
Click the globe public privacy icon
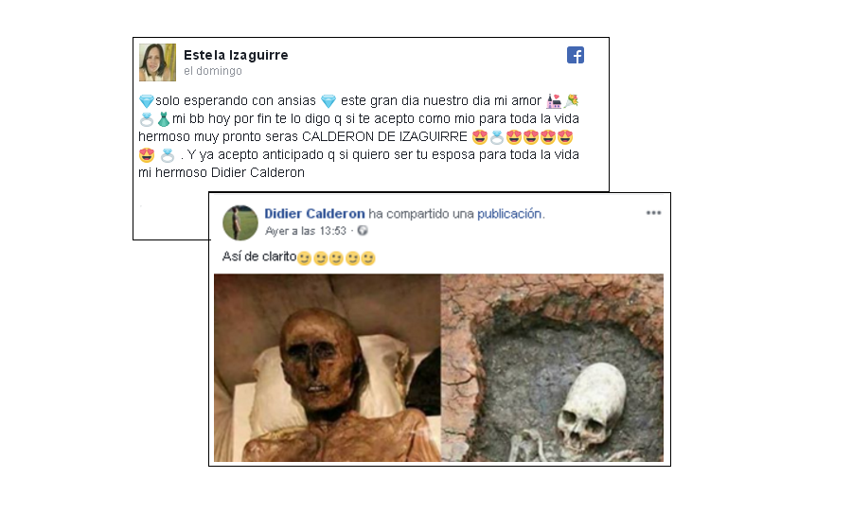coord(363,231)
